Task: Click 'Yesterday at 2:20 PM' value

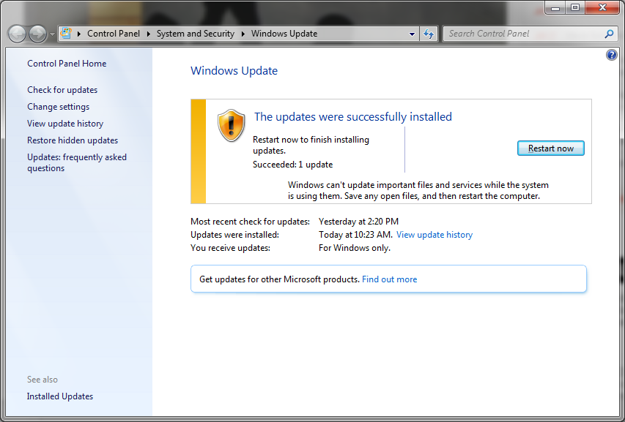Action: tap(359, 222)
